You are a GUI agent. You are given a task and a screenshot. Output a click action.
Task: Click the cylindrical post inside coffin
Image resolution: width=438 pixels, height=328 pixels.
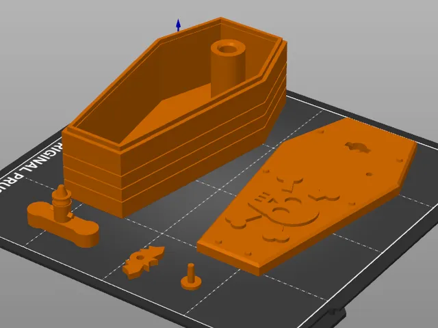(x=228, y=68)
